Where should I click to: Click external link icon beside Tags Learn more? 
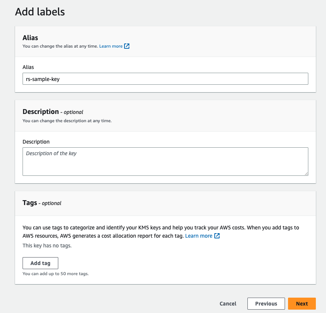pos(217,236)
